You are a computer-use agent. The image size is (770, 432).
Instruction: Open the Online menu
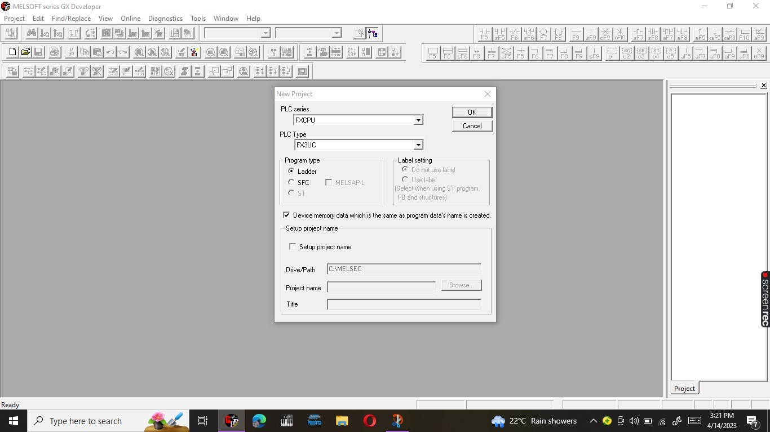(130, 19)
